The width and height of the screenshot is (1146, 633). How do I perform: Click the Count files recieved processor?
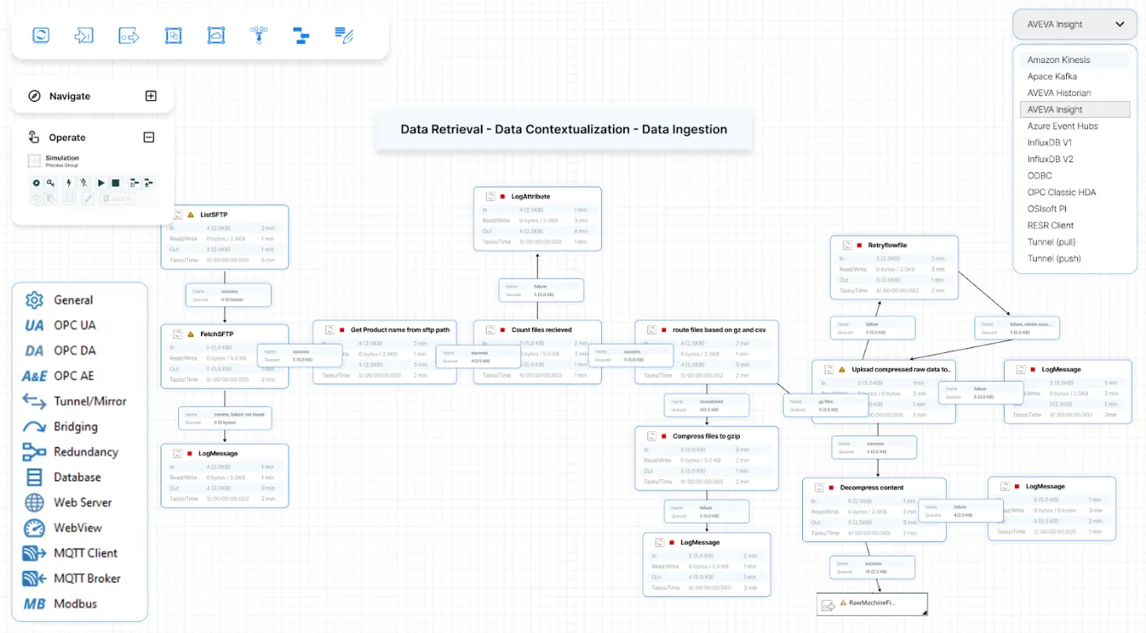[x=537, y=352]
